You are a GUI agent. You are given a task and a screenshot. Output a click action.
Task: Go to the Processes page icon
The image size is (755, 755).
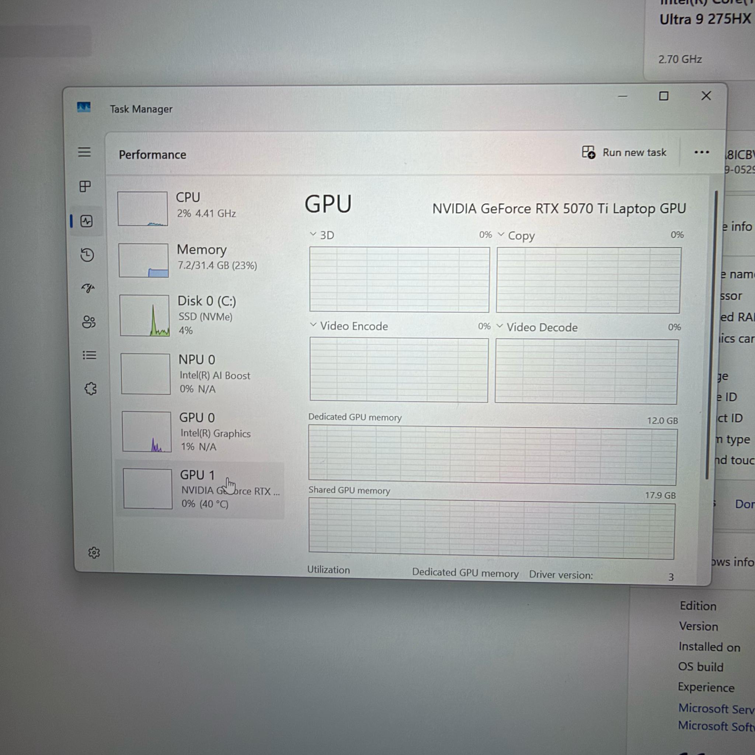click(85, 187)
